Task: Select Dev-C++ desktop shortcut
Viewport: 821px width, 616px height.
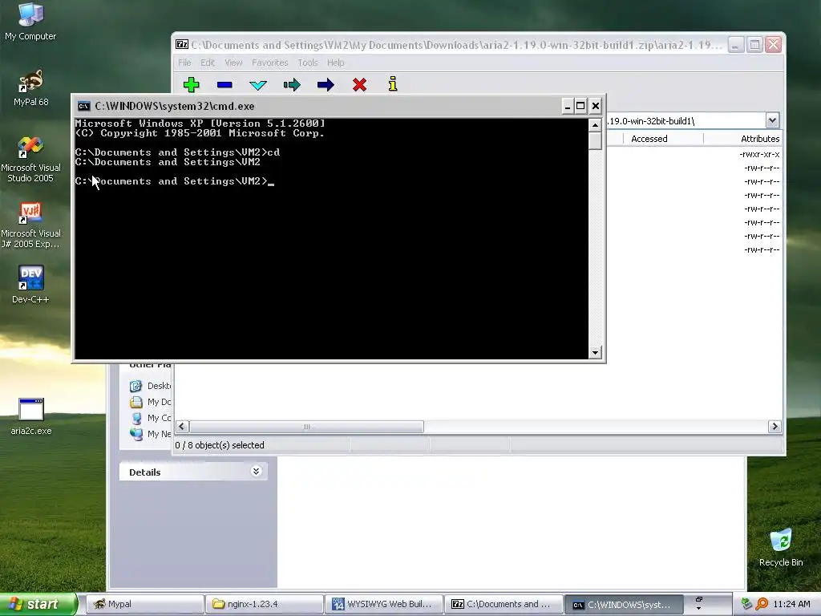Action: click(30, 285)
